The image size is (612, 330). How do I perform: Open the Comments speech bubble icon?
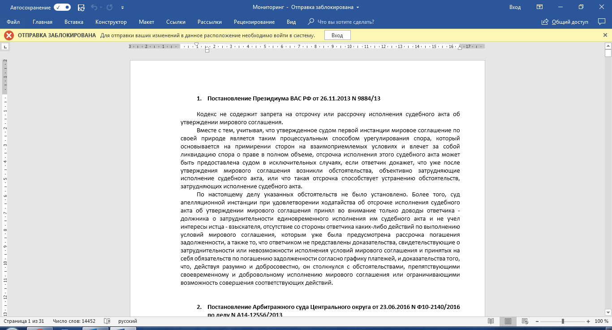(602, 22)
